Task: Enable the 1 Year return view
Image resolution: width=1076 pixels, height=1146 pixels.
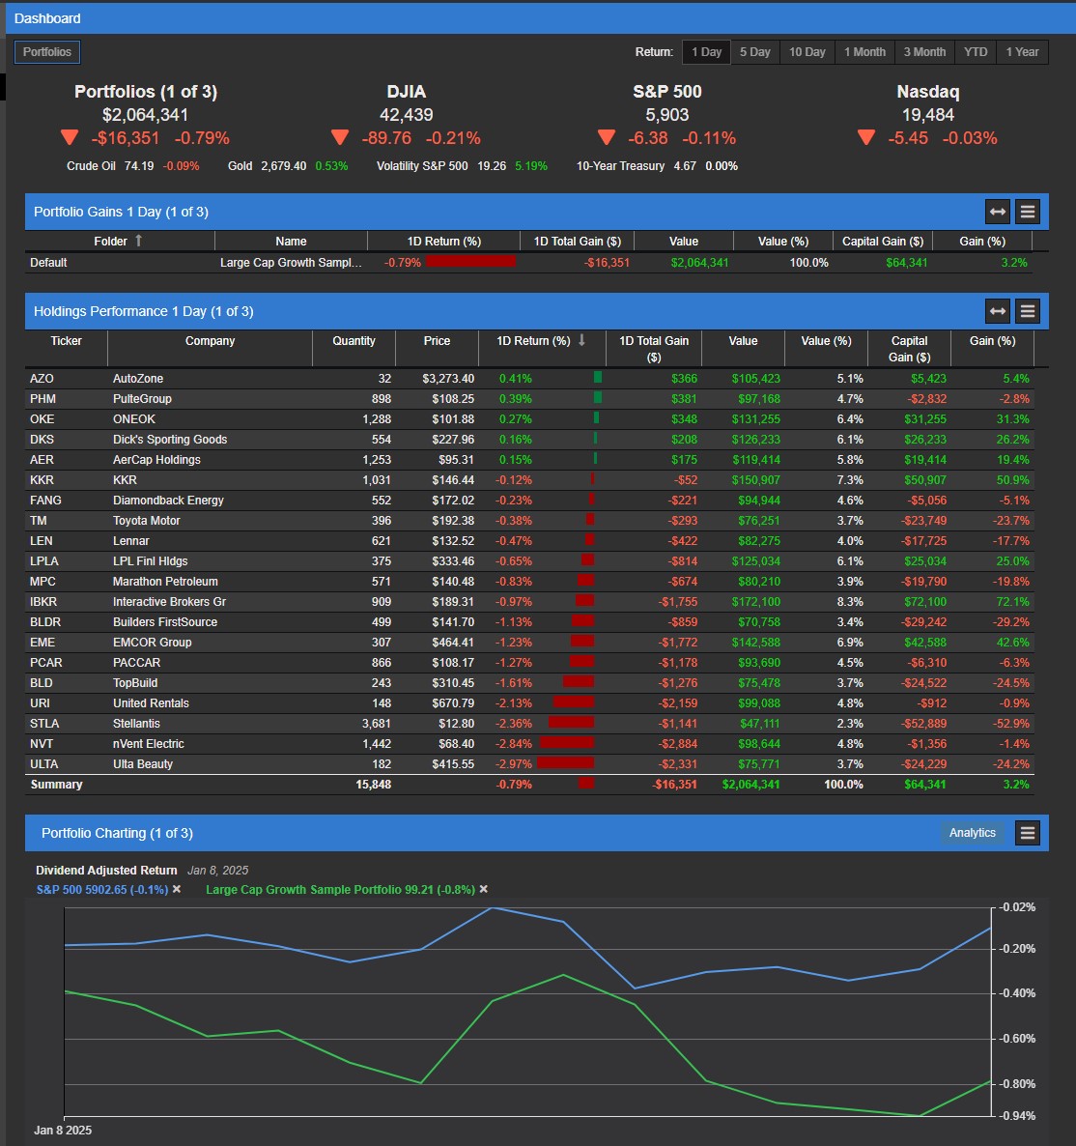Action: pyautogui.click(x=1022, y=52)
